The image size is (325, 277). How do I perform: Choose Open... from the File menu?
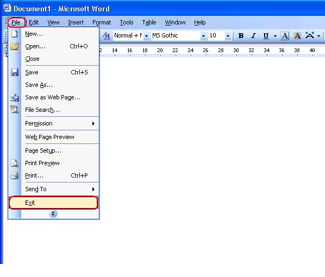coord(54,46)
